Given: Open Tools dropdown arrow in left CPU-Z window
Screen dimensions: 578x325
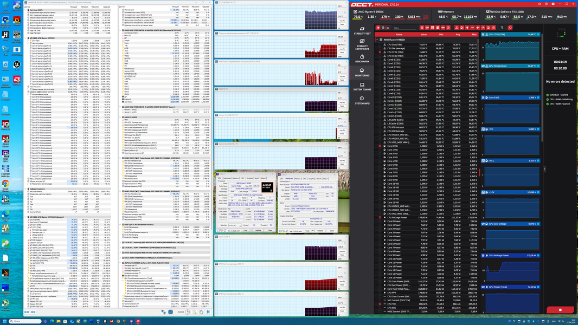Looking at the screenshot, I should 251,230.
